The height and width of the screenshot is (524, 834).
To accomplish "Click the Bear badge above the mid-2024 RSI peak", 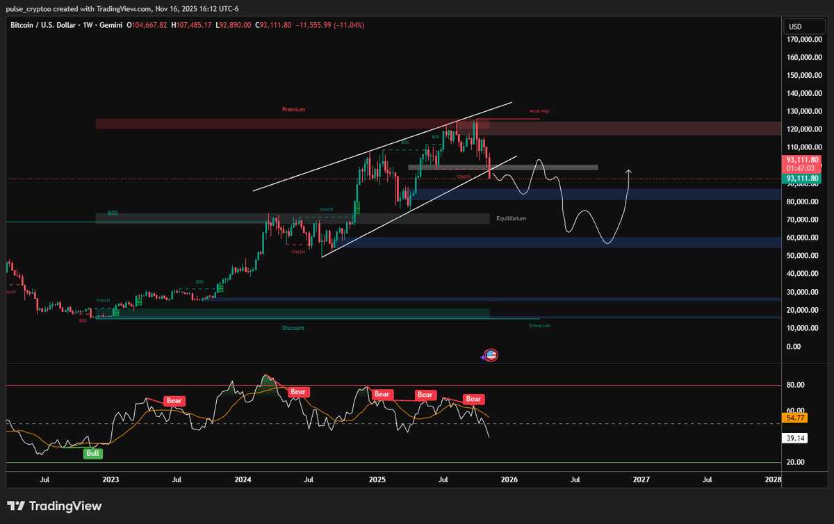I will (297, 391).
